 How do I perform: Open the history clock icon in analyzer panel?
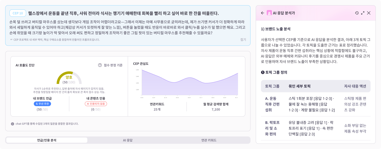point(357,13)
